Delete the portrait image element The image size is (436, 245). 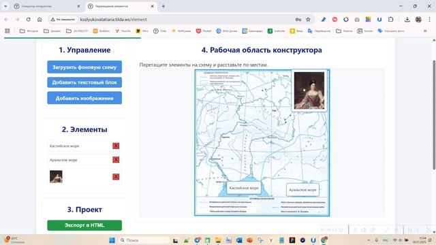point(116,177)
